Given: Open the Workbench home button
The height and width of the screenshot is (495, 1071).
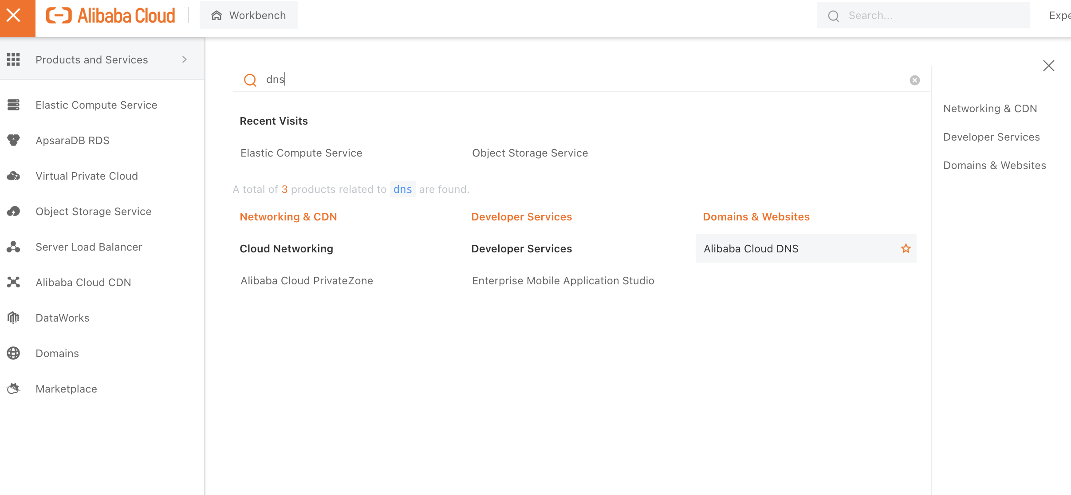Looking at the screenshot, I should click(x=248, y=16).
